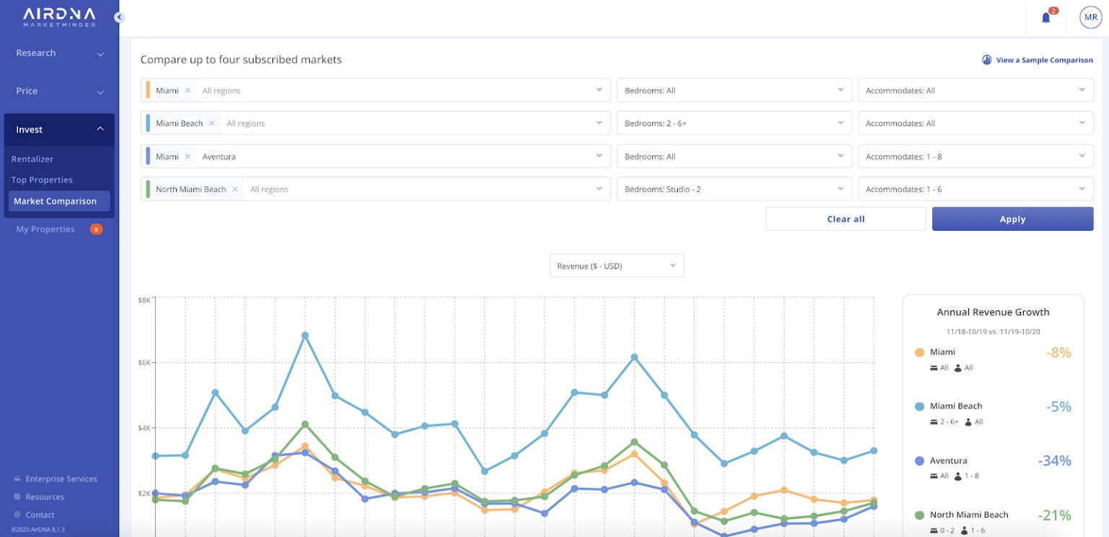Viewport: 1109px width, 537px height.
Task: Click the Contact icon in sidebar
Action: (17, 515)
